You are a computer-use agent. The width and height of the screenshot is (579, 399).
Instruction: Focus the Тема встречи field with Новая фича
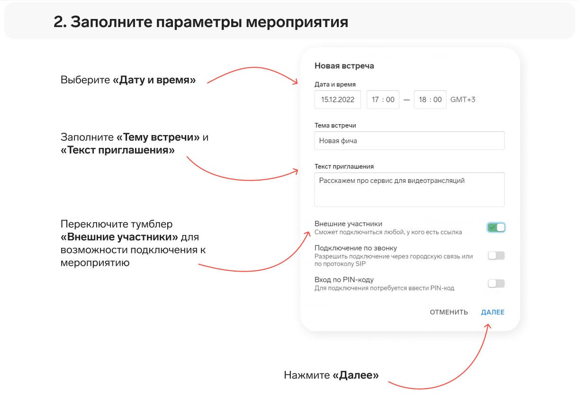tap(409, 141)
